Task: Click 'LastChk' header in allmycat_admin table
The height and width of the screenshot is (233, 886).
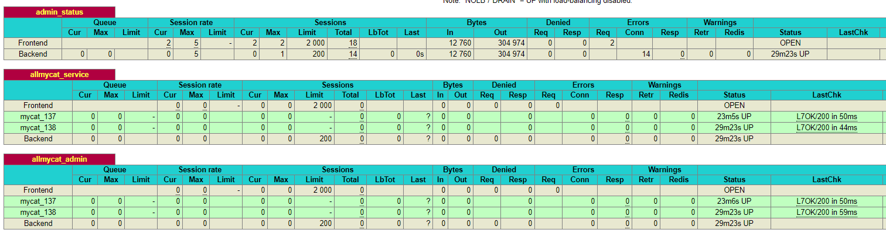Action: tap(827, 180)
